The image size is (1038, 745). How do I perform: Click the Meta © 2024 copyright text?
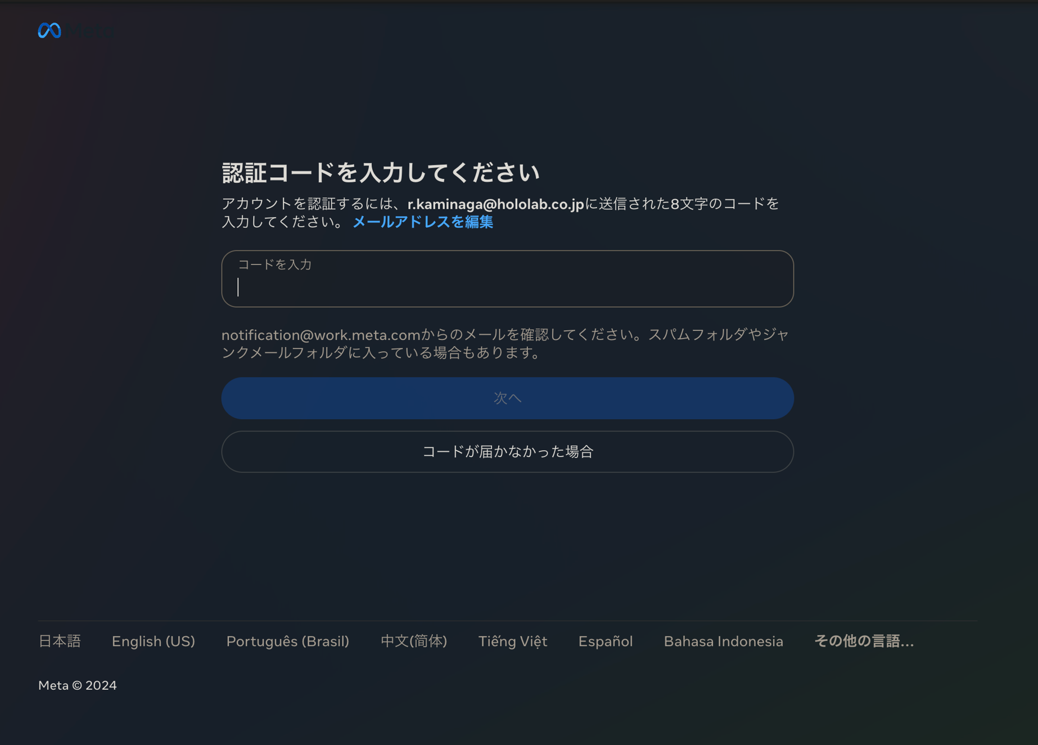click(x=78, y=685)
